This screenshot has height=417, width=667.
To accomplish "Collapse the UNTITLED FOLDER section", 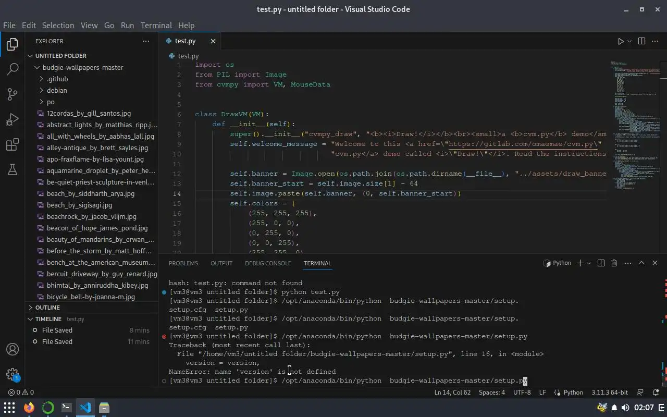I will 92,56.
